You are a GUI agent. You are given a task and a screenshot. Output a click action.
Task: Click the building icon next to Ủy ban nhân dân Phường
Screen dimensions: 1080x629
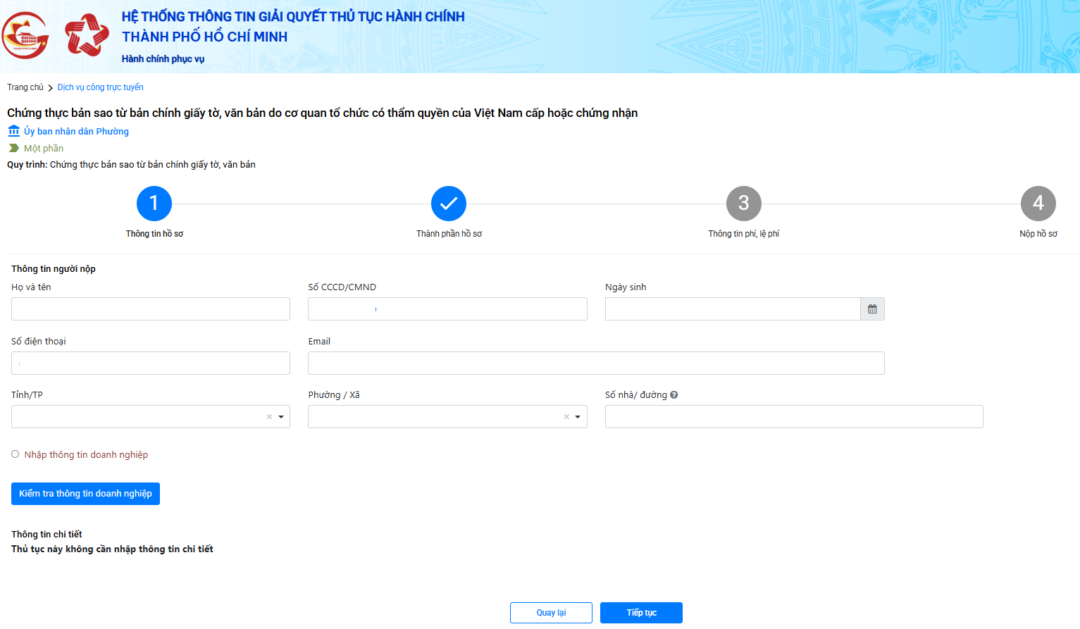tap(14, 131)
